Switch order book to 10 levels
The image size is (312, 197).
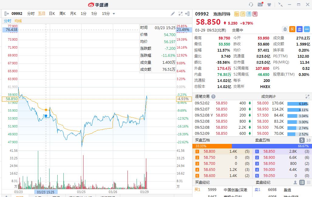[308, 140]
